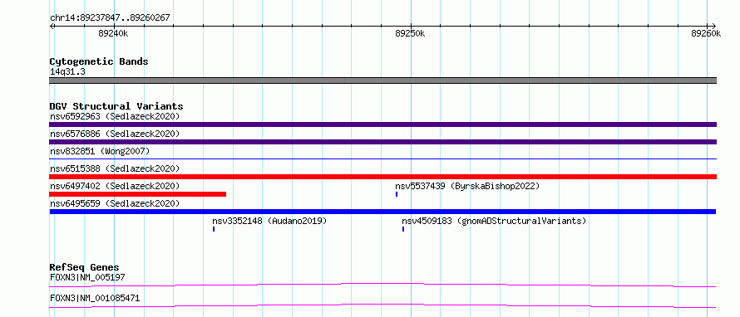Click the thin nsv832851 (Wong2007) variant line
Viewport: 740px width, 317px height.
382,159
